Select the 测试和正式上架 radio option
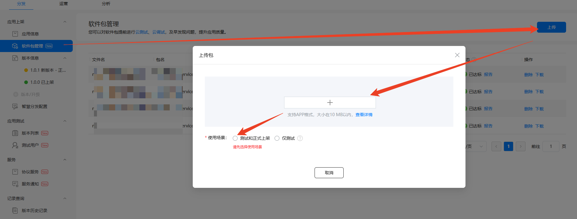The height and width of the screenshot is (219, 577). click(235, 138)
